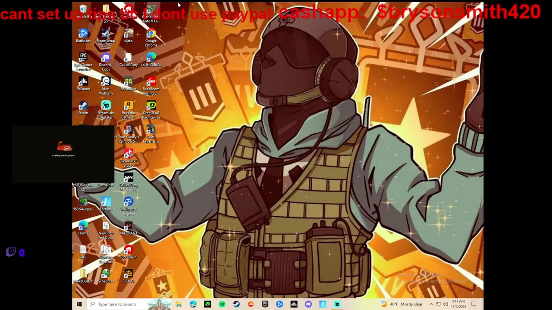The image size is (552, 310).
Task: Show hidden system tray icons
Action: click(431, 304)
